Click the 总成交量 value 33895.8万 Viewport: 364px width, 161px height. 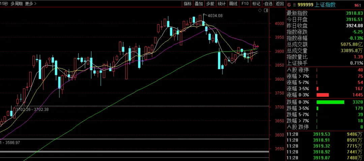tap(352, 50)
